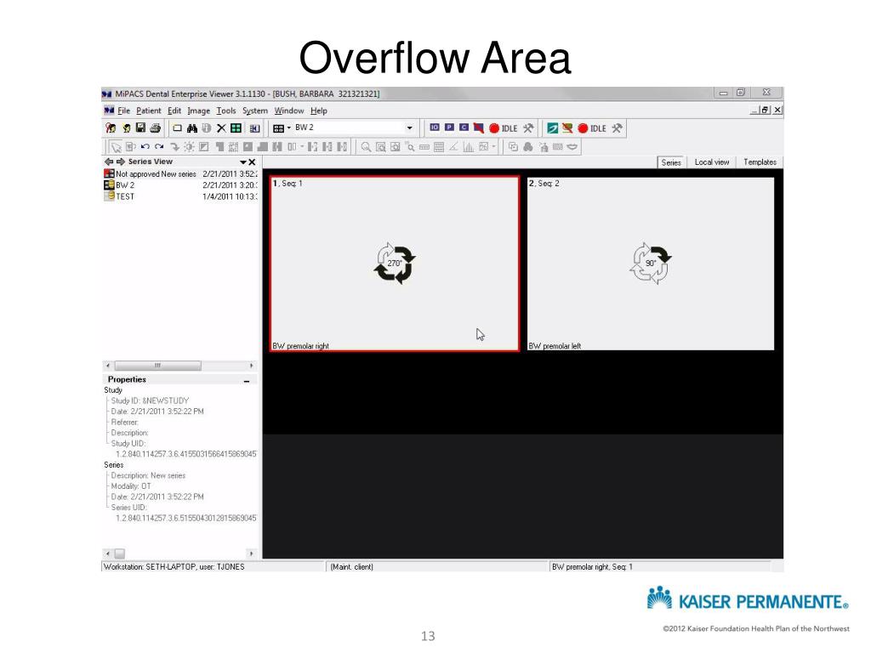Image resolution: width=871 pixels, height=653 pixels.
Task: Click the redo arrow icon
Action: click(159, 146)
